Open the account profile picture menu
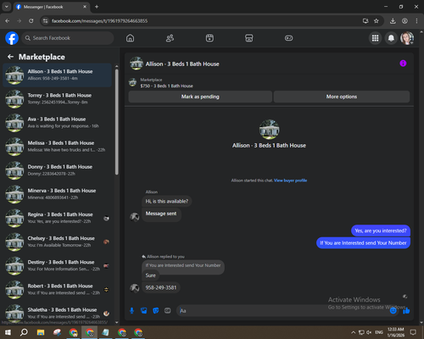 407,38
